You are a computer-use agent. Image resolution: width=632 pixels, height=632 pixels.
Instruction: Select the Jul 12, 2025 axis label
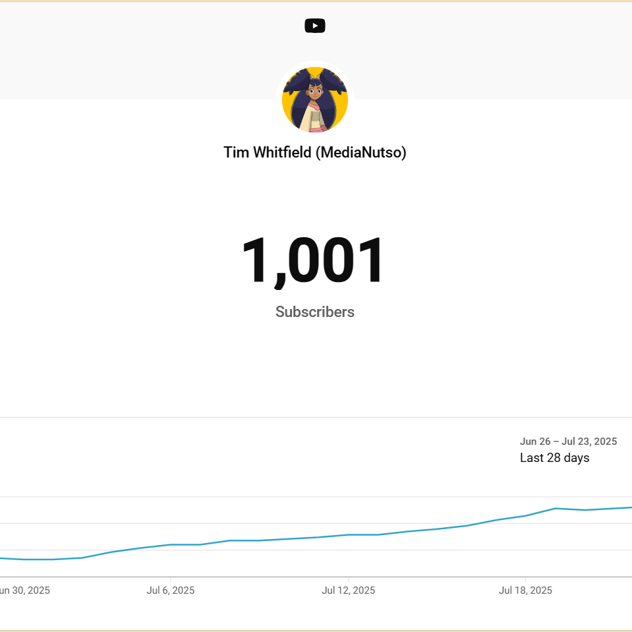point(348,590)
